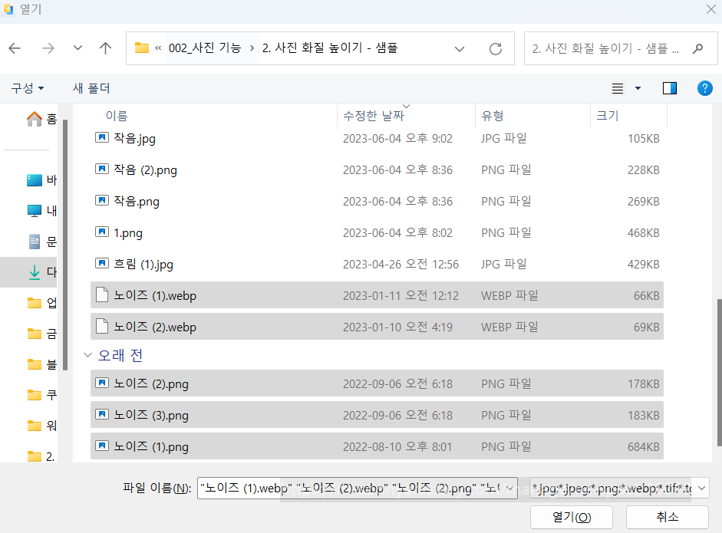
Task: Toggle the preview pane
Action: [670, 88]
